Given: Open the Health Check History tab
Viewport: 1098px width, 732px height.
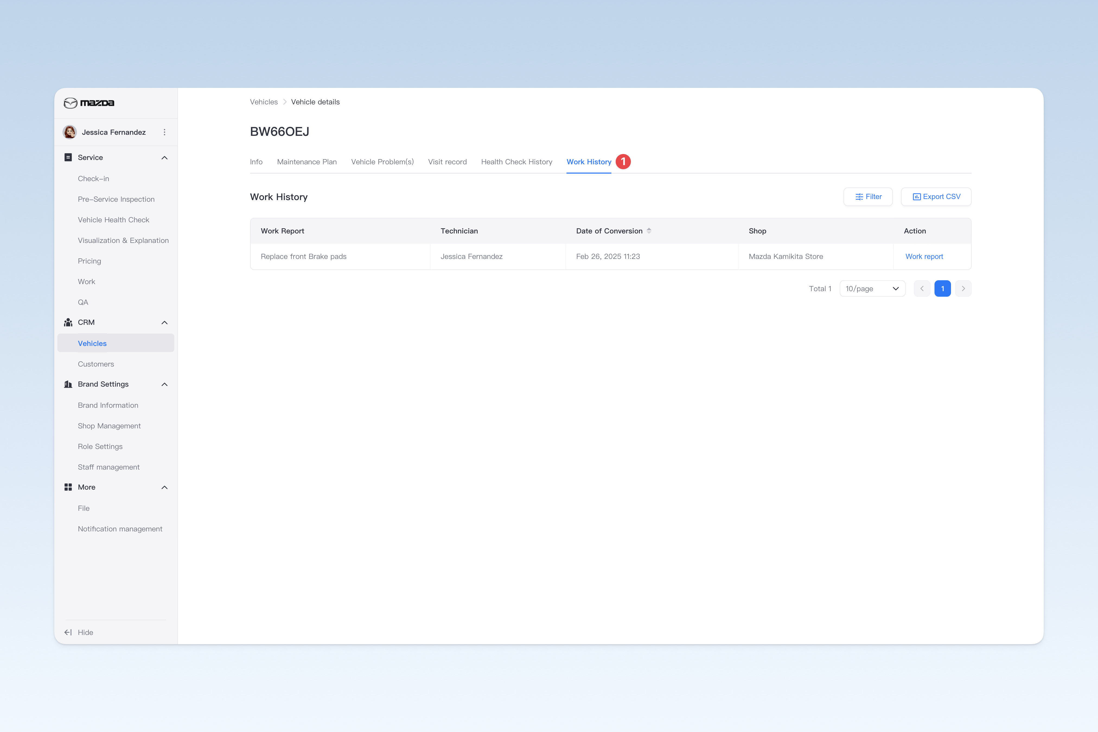Looking at the screenshot, I should coord(516,162).
